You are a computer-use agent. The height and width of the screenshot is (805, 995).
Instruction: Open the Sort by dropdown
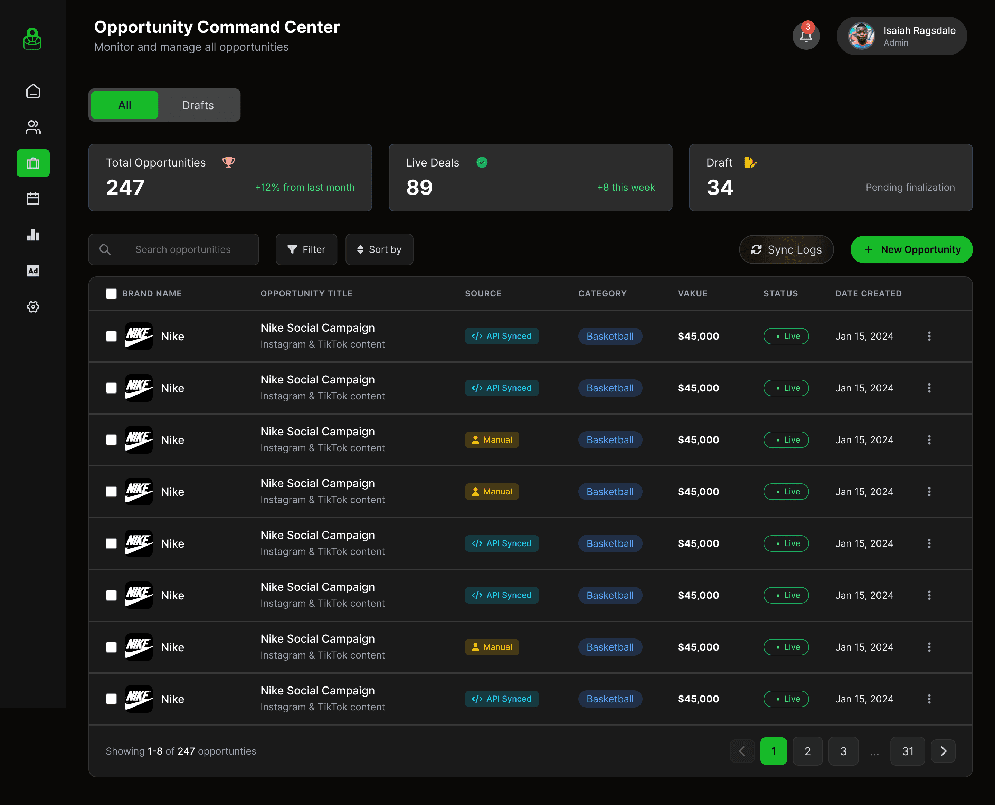[379, 249]
